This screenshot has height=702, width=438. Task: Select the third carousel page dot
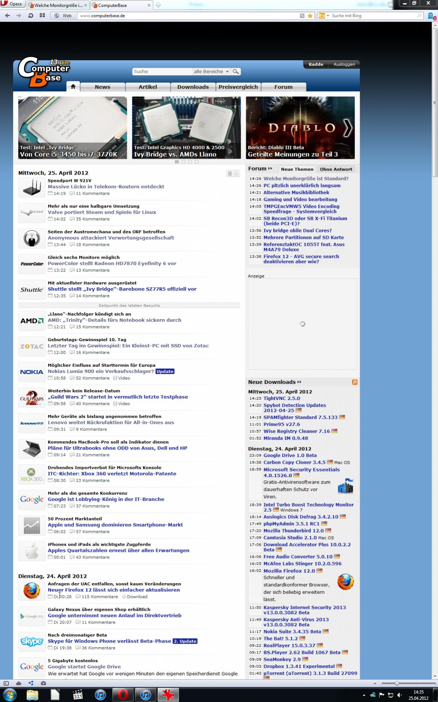190,161
